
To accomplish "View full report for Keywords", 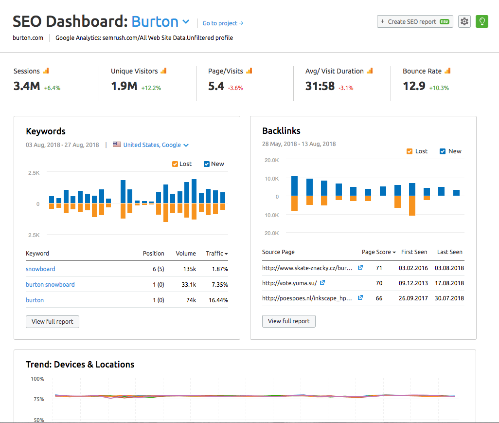I will click(x=52, y=321).
